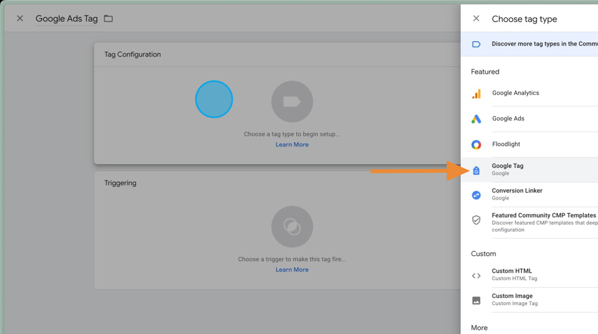
Task: Close the Choose tag type panel
Action: point(476,18)
